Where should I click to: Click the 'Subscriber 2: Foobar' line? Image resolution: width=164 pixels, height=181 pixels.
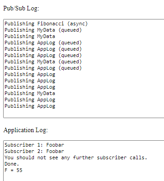pyautogui.click(x=34, y=151)
